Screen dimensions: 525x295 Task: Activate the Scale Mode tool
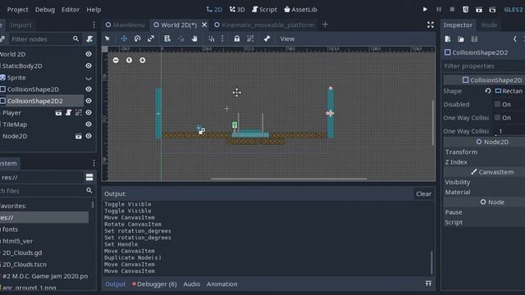coord(151,39)
